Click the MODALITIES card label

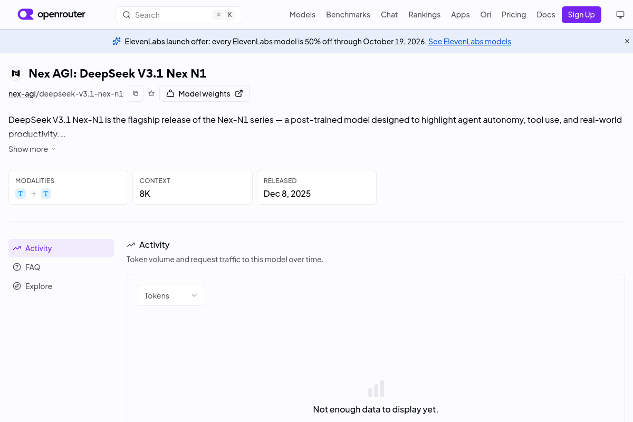pos(35,180)
